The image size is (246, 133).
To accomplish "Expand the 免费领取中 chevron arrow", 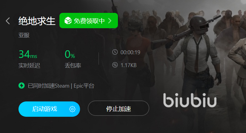I will pyautogui.click(x=110, y=21).
